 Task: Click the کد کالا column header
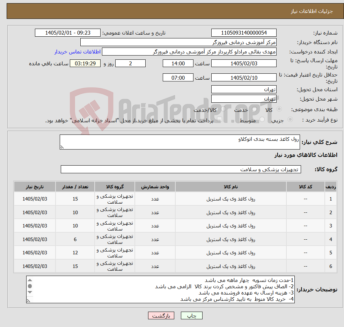click(305, 187)
